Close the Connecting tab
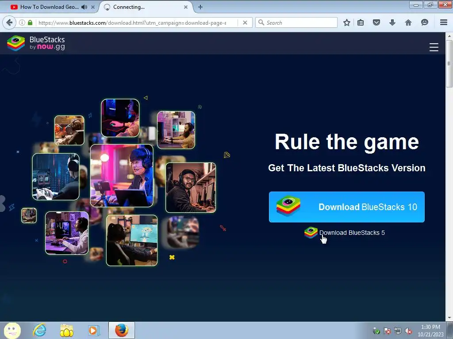453x339 pixels. click(x=186, y=7)
